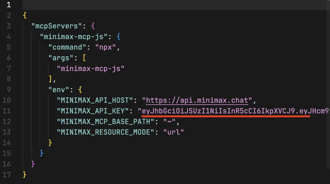Image resolution: width=330 pixels, height=184 pixels.
Task: Click the "args" key
Action: point(61,58)
